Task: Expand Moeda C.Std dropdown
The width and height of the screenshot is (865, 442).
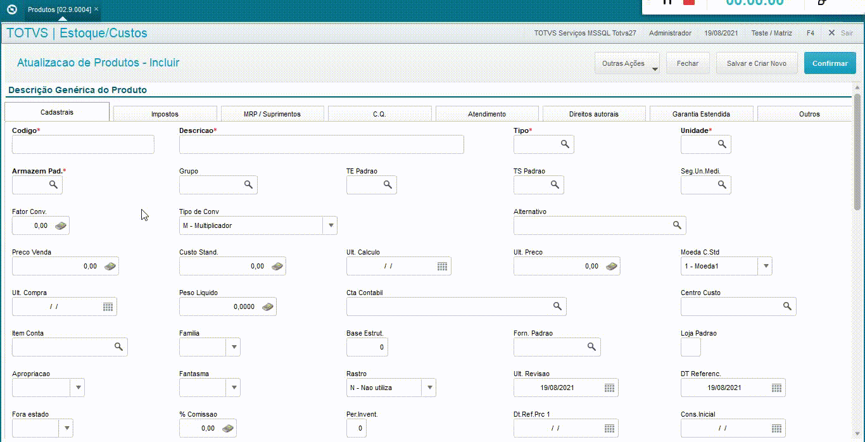Action: pos(766,266)
